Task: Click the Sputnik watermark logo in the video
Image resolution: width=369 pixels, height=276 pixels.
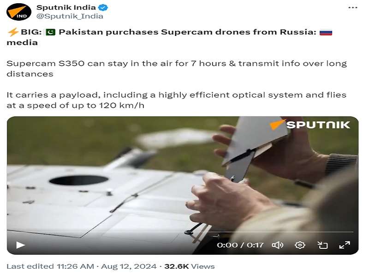Action: pyautogui.click(x=310, y=125)
